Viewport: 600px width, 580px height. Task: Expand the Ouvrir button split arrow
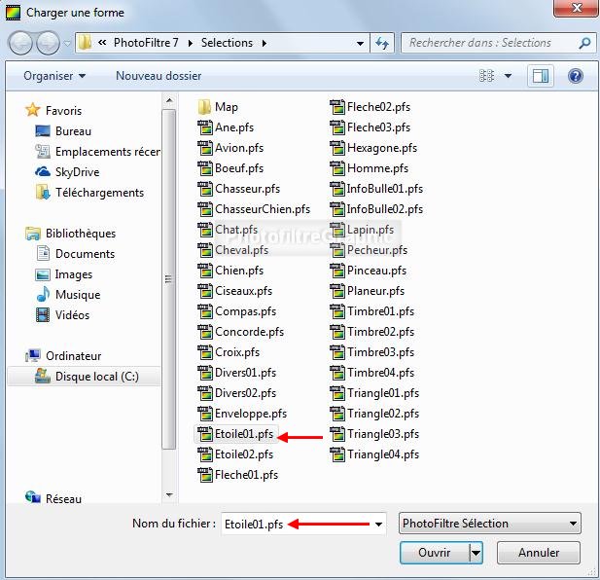click(x=476, y=553)
